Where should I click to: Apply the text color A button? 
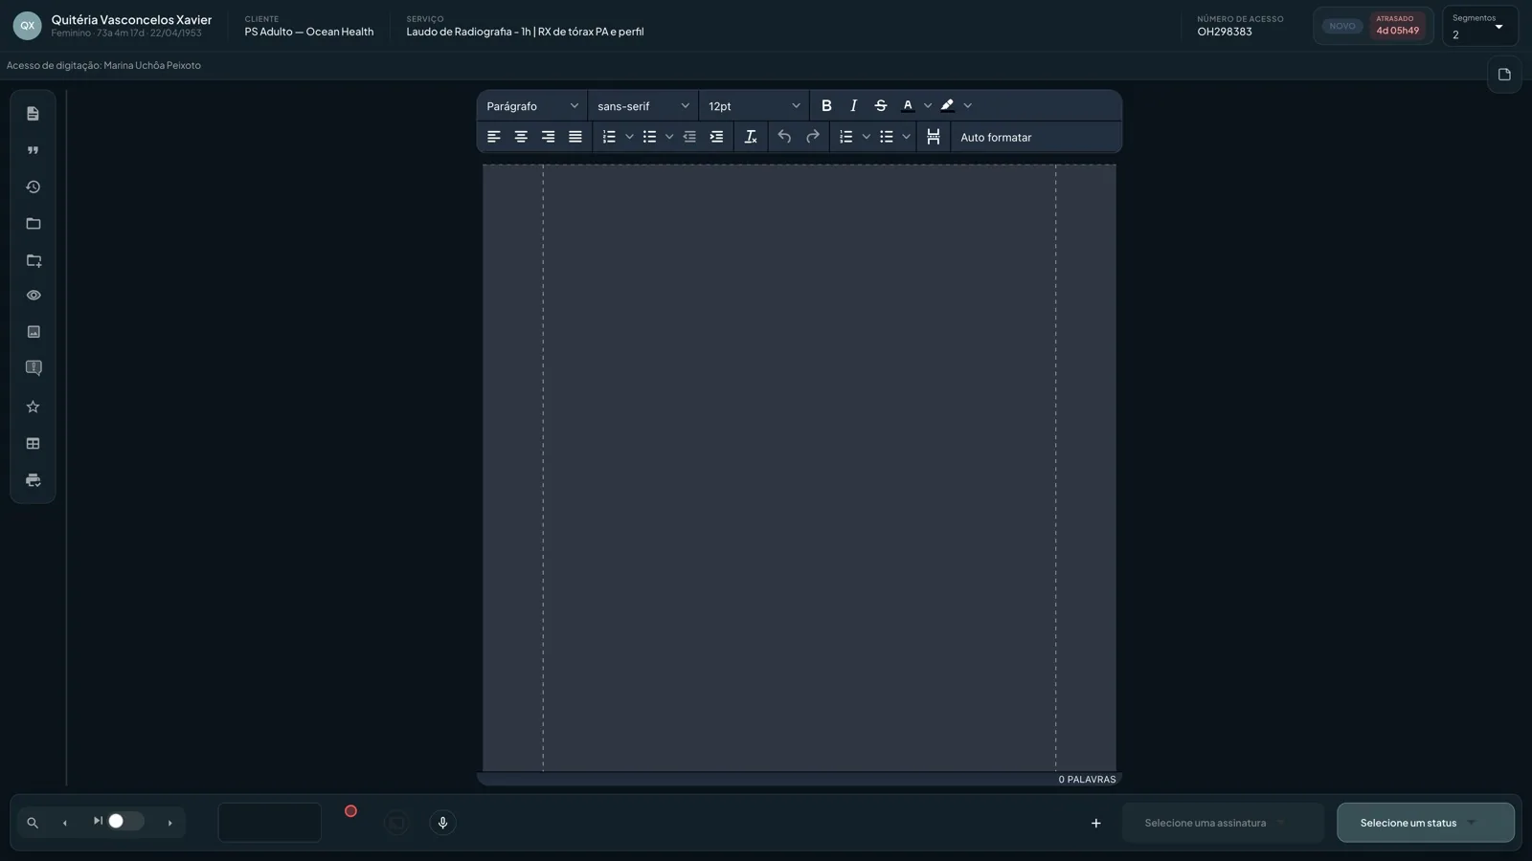[908, 106]
